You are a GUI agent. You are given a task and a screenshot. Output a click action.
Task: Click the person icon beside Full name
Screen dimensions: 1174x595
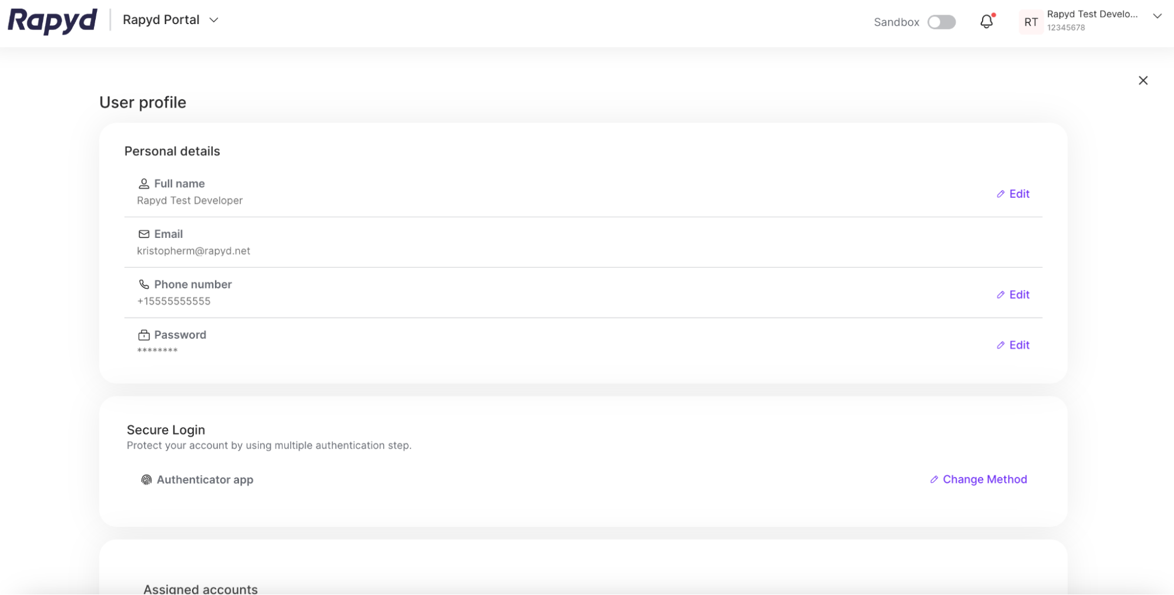pyautogui.click(x=143, y=183)
